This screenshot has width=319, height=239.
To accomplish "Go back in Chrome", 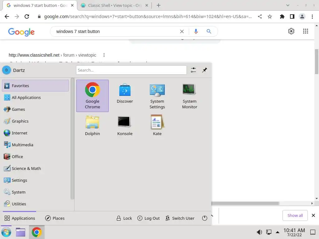I will [7, 16].
